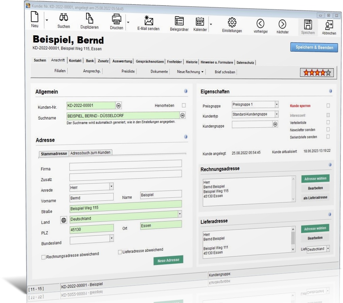The image size is (343, 303).
Task: Open the Kalender toolbar icon
Action: pyautogui.click(x=200, y=22)
